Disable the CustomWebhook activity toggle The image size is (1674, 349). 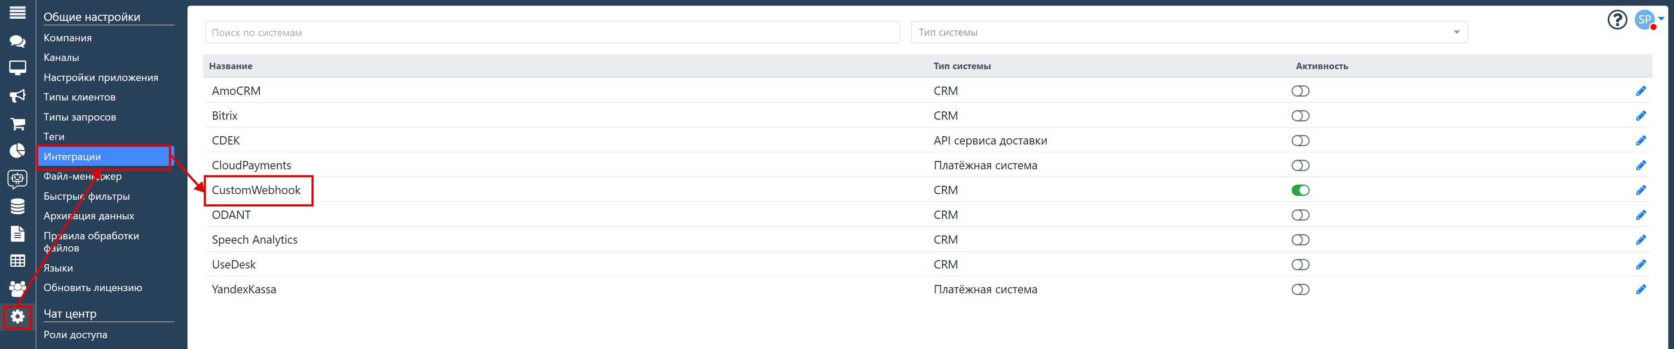tap(1300, 190)
